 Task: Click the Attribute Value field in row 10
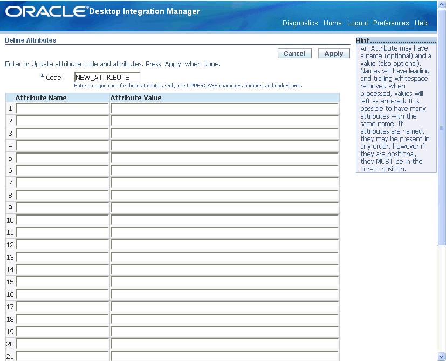[x=224, y=220]
